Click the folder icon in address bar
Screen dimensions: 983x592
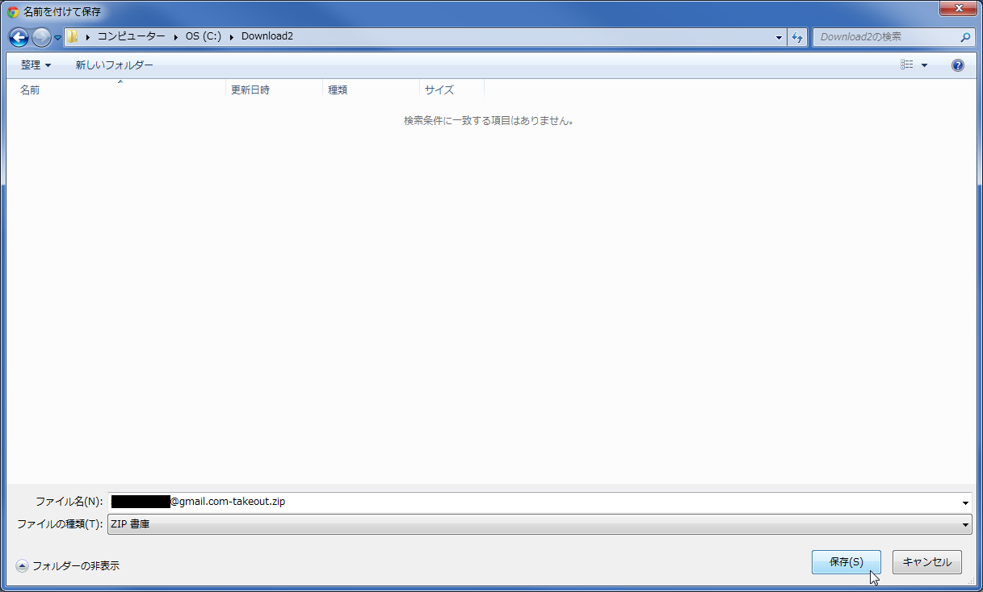click(73, 37)
